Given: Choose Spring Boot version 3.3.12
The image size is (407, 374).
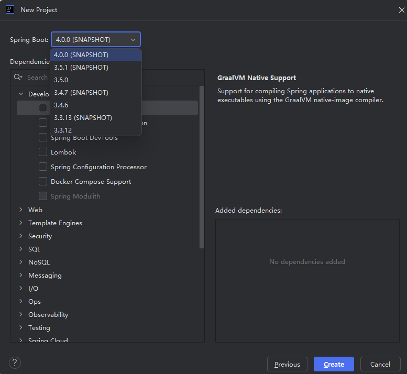Looking at the screenshot, I should pyautogui.click(x=96, y=130).
